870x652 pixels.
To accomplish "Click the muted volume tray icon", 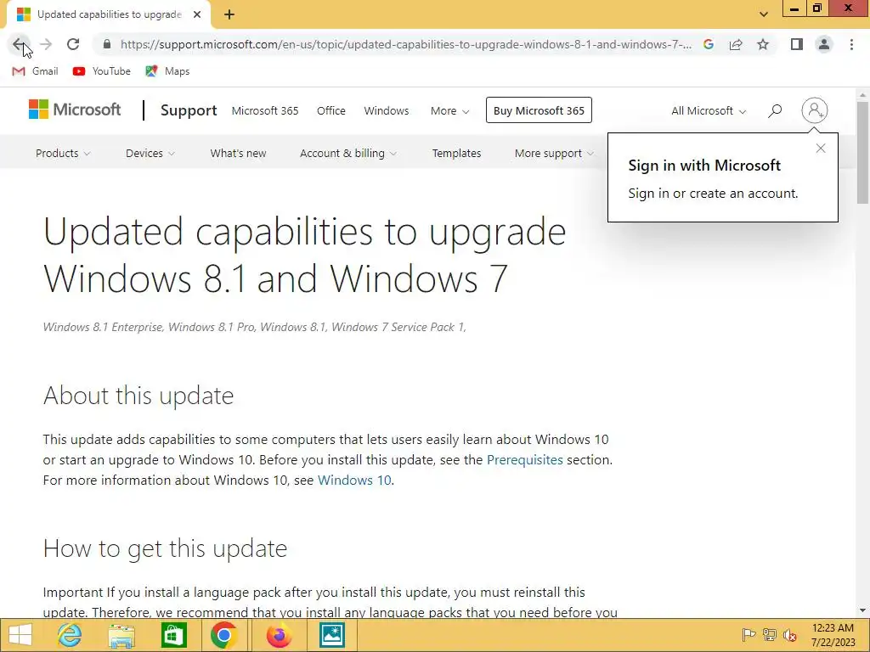I will pos(790,635).
